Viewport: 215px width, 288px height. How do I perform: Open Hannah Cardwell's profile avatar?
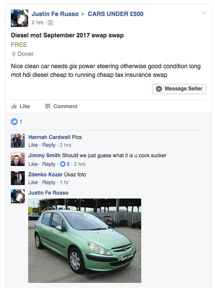coord(18,141)
